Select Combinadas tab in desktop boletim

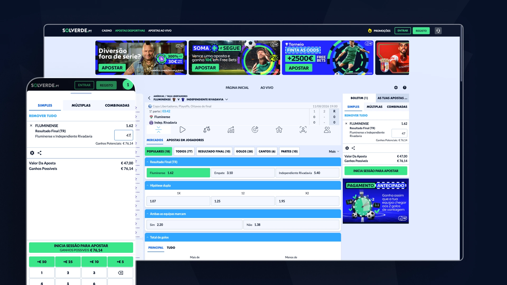pyautogui.click(x=397, y=107)
